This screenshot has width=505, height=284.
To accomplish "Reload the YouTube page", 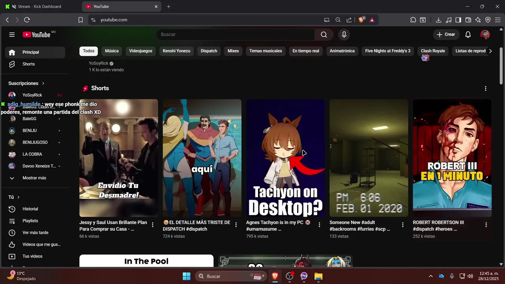I will pos(27,20).
